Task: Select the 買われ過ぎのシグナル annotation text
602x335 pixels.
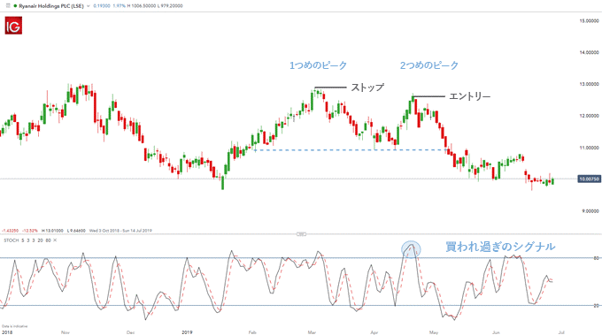Action: [x=500, y=247]
